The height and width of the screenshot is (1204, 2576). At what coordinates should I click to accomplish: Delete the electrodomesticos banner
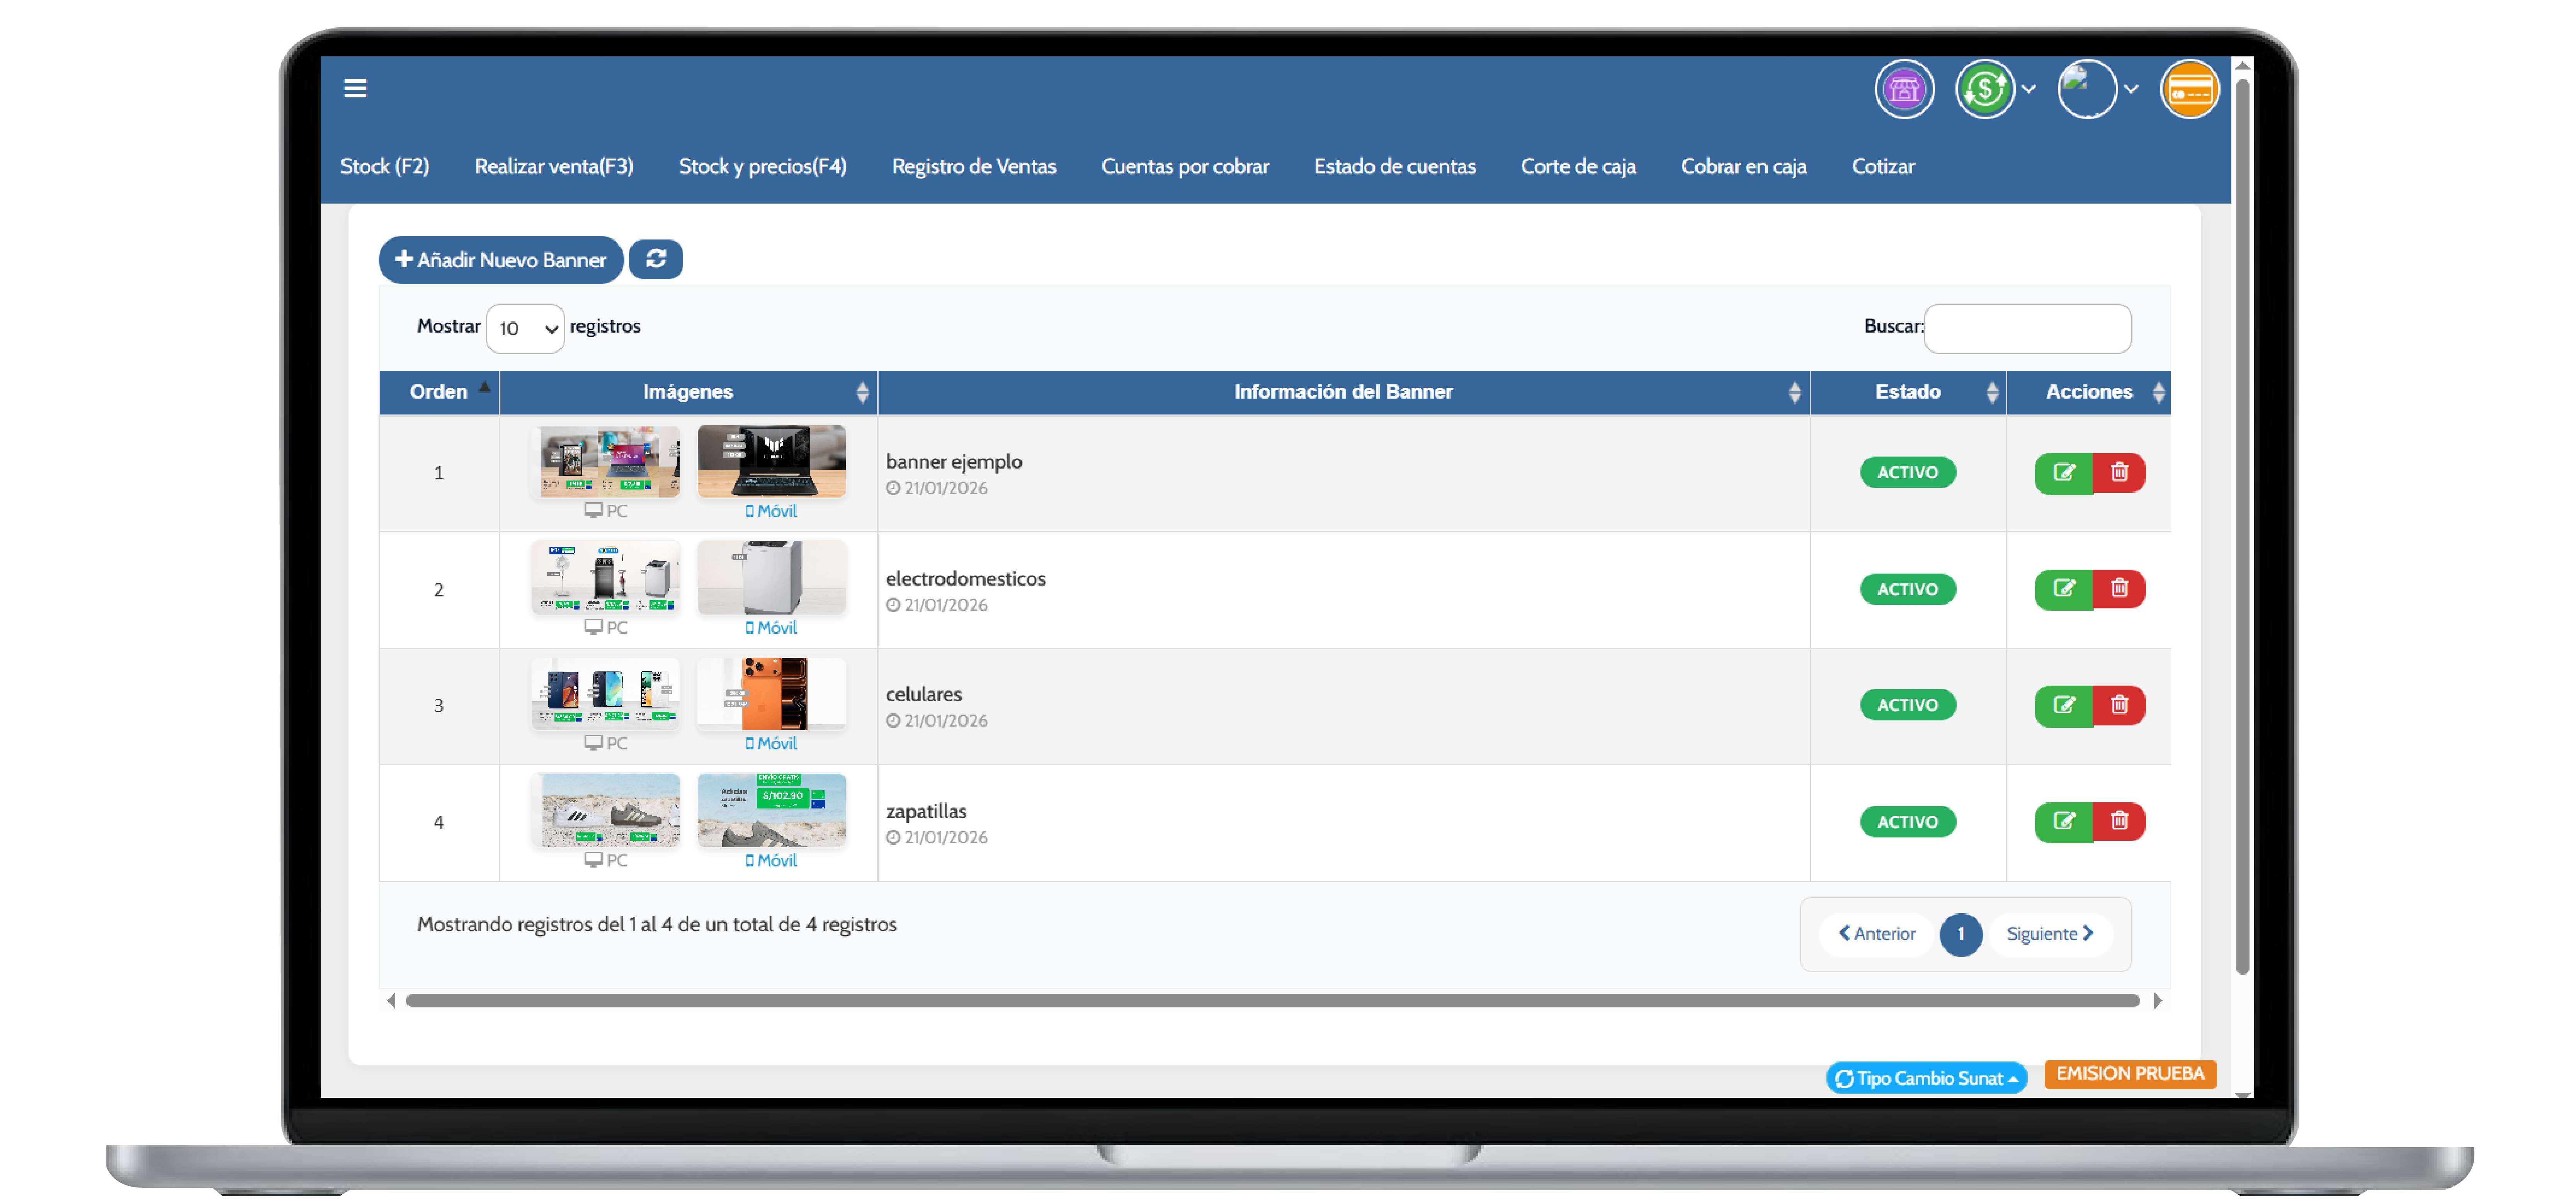pyautogui.click(x=2119, y=589)
